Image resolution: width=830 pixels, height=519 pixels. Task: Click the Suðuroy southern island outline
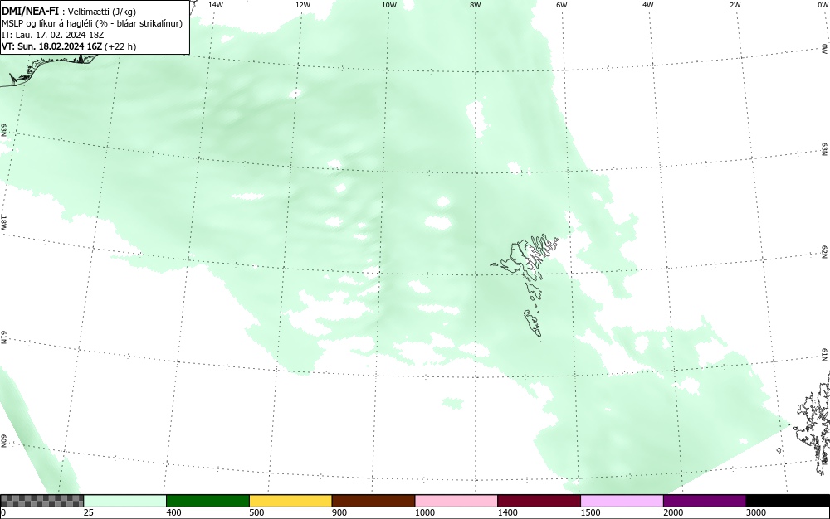[533, 323]
